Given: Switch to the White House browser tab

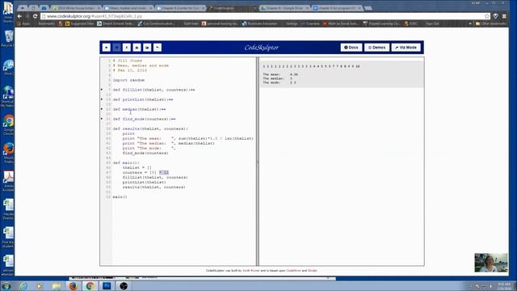Looking at the screenshot, I should click(x=77, y=8).
